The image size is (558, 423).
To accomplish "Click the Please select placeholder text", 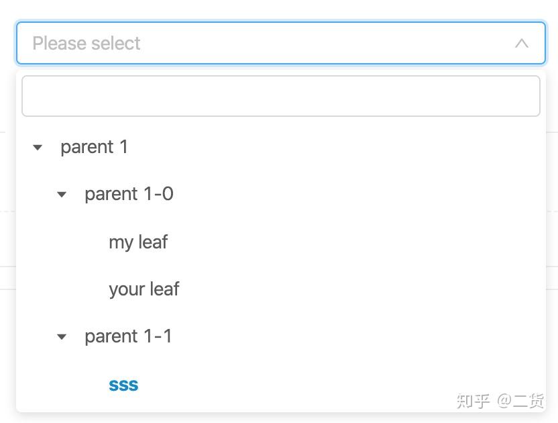I will 87,44.
